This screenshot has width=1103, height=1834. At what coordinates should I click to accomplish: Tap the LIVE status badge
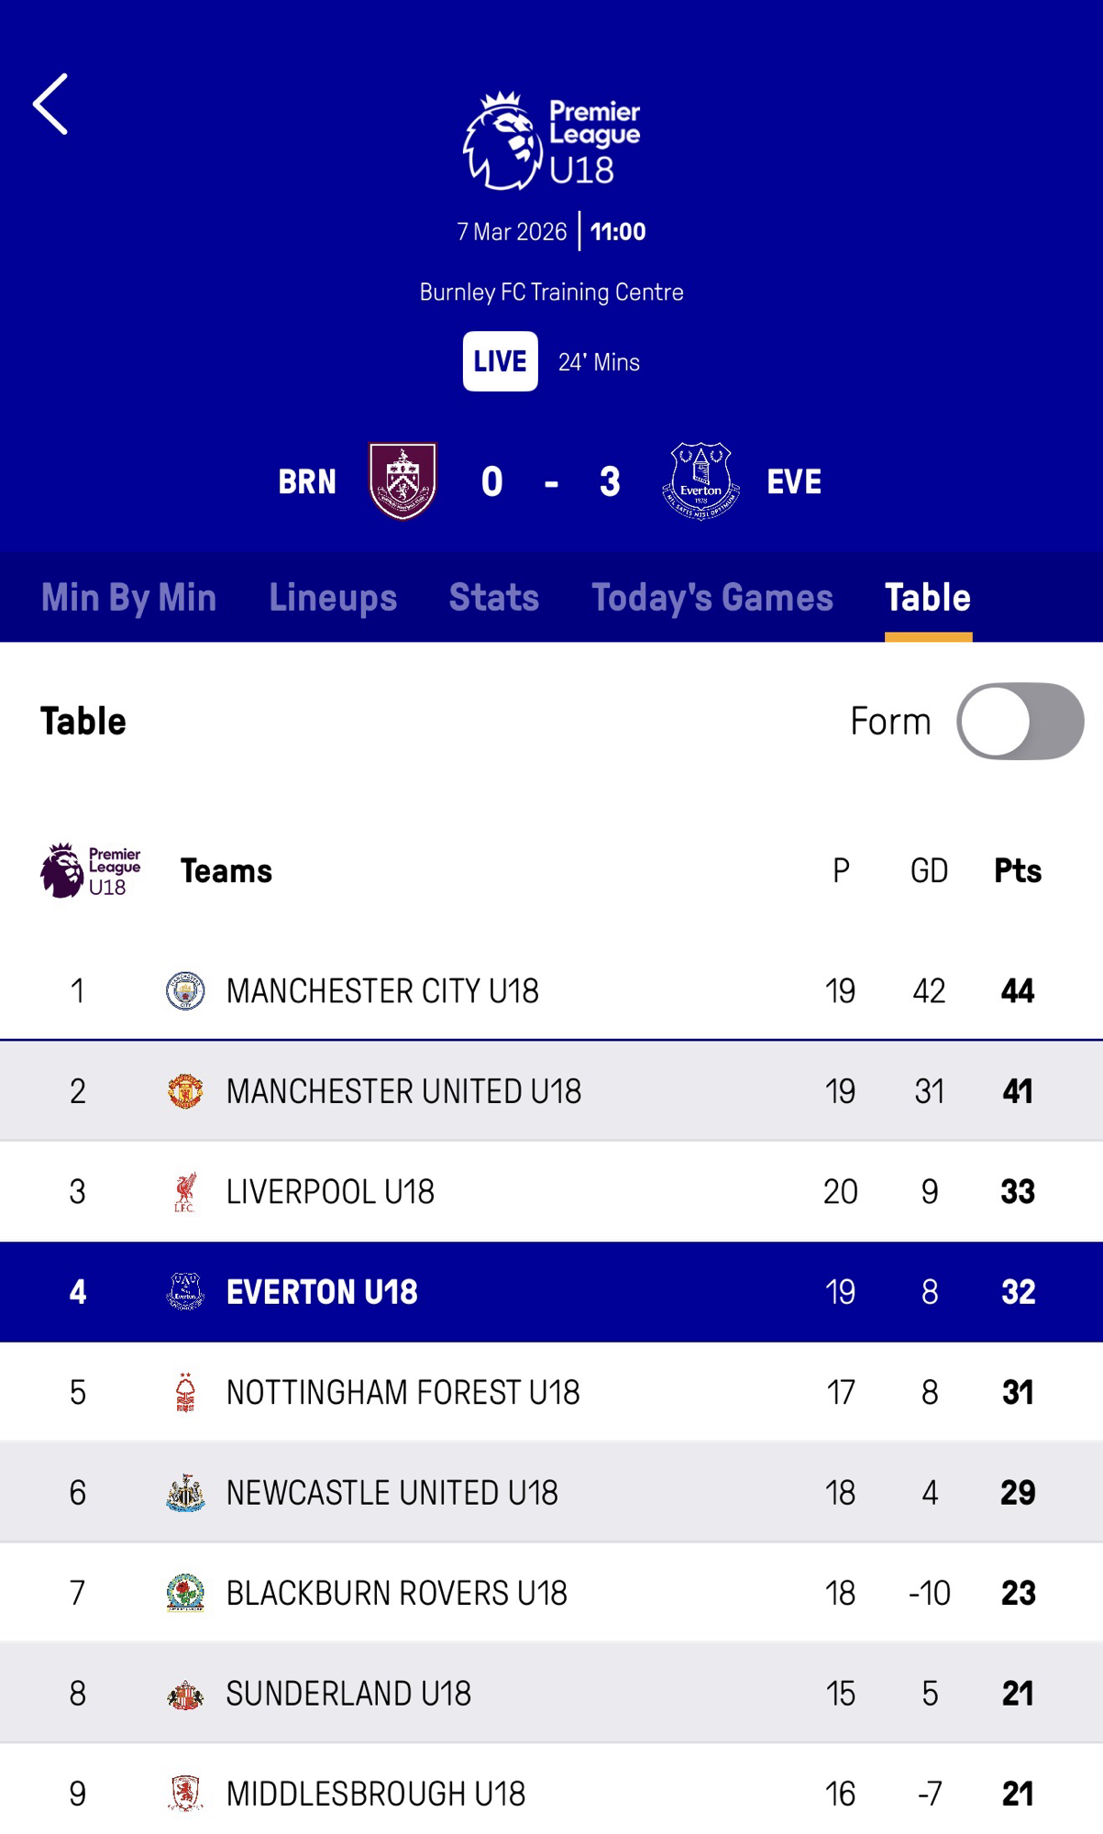click(x=500, y=361)
